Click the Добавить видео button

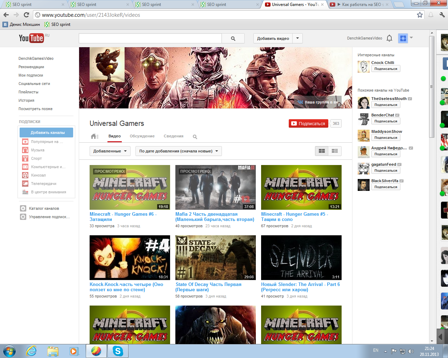[273, 38]
